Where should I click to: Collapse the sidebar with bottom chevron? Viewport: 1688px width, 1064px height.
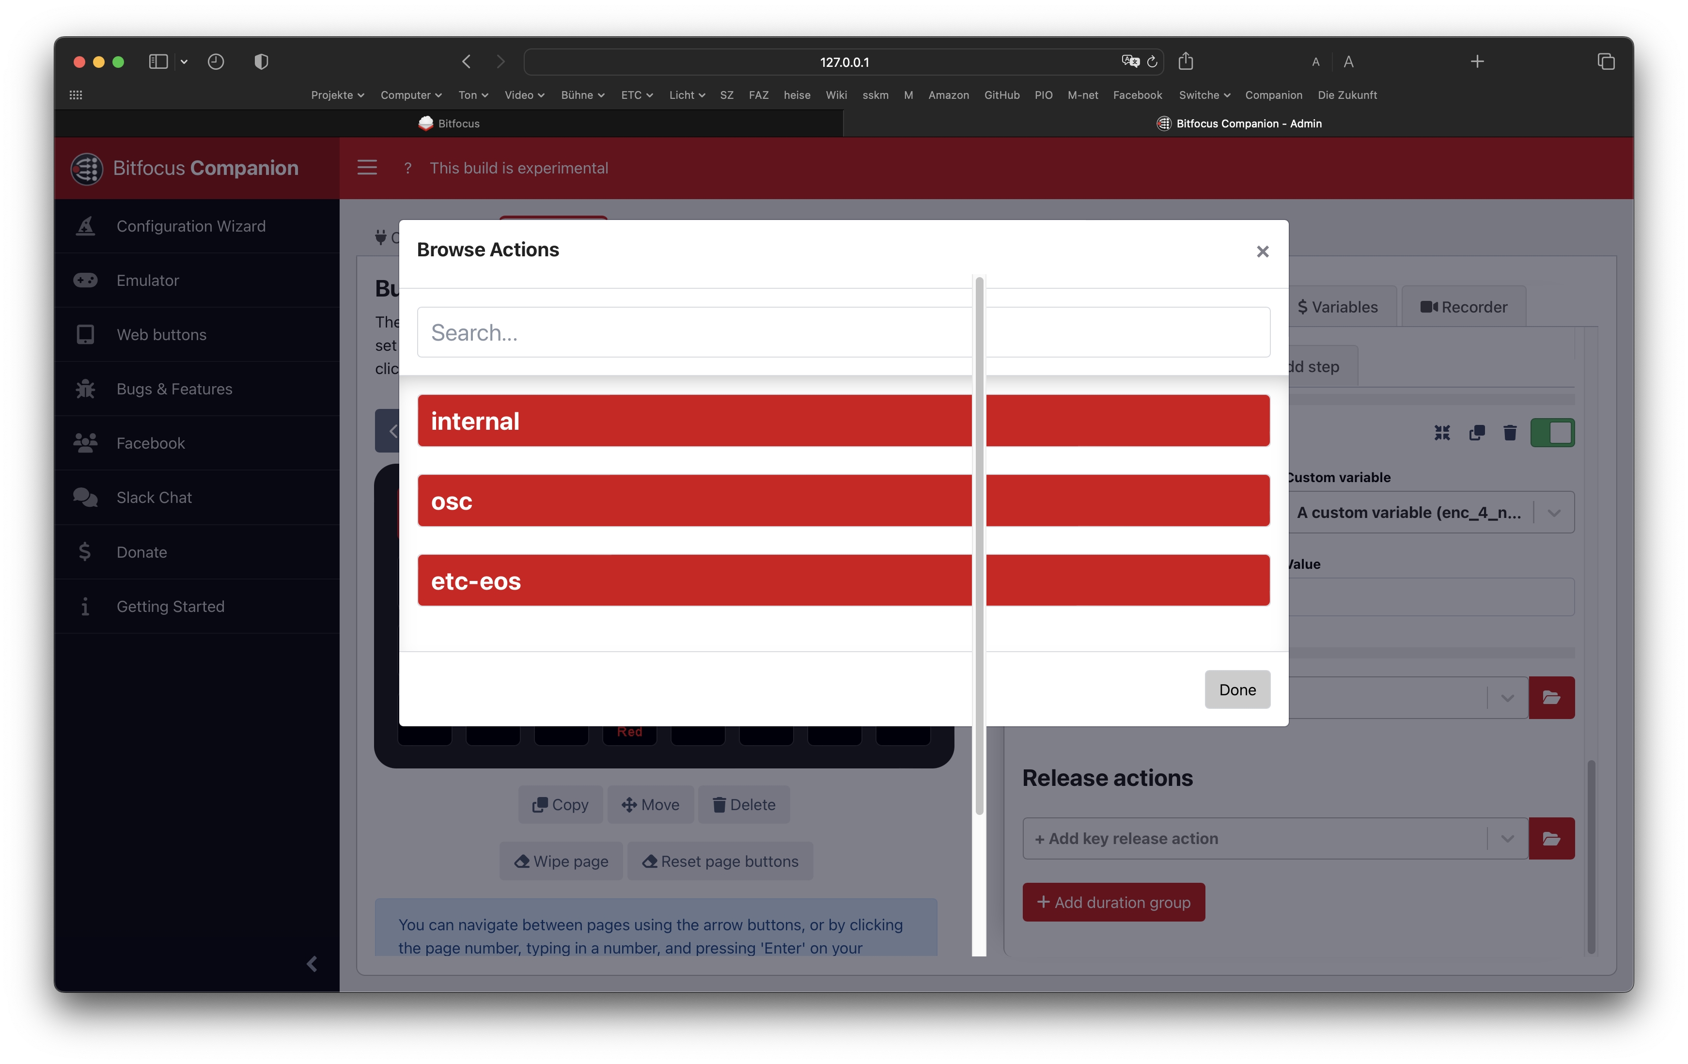point(312,964)
